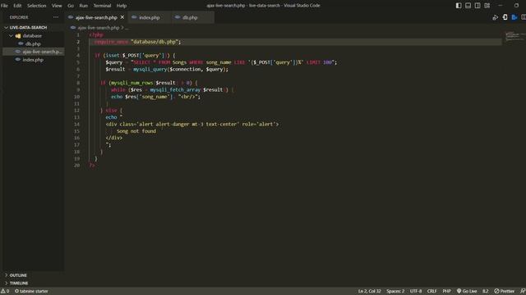This screenshot has height=295, width=526.
Task: Click PHP version 8.2 in status bar
Action: pos(486,292)
